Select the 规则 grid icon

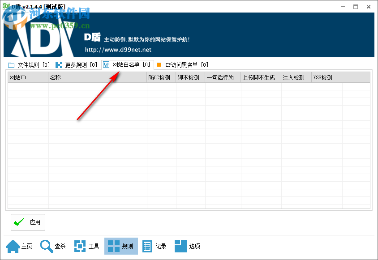point(114,246)
